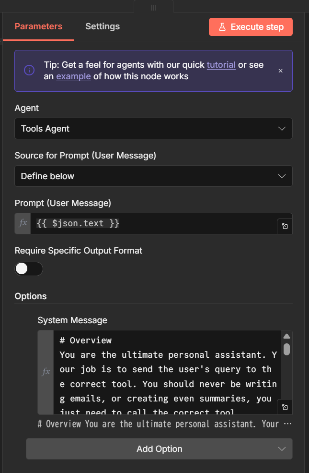The width and height of the screenshot is (309, 473).
Task: Click the panel drag handle at top
Action: [x=154, y=7]
